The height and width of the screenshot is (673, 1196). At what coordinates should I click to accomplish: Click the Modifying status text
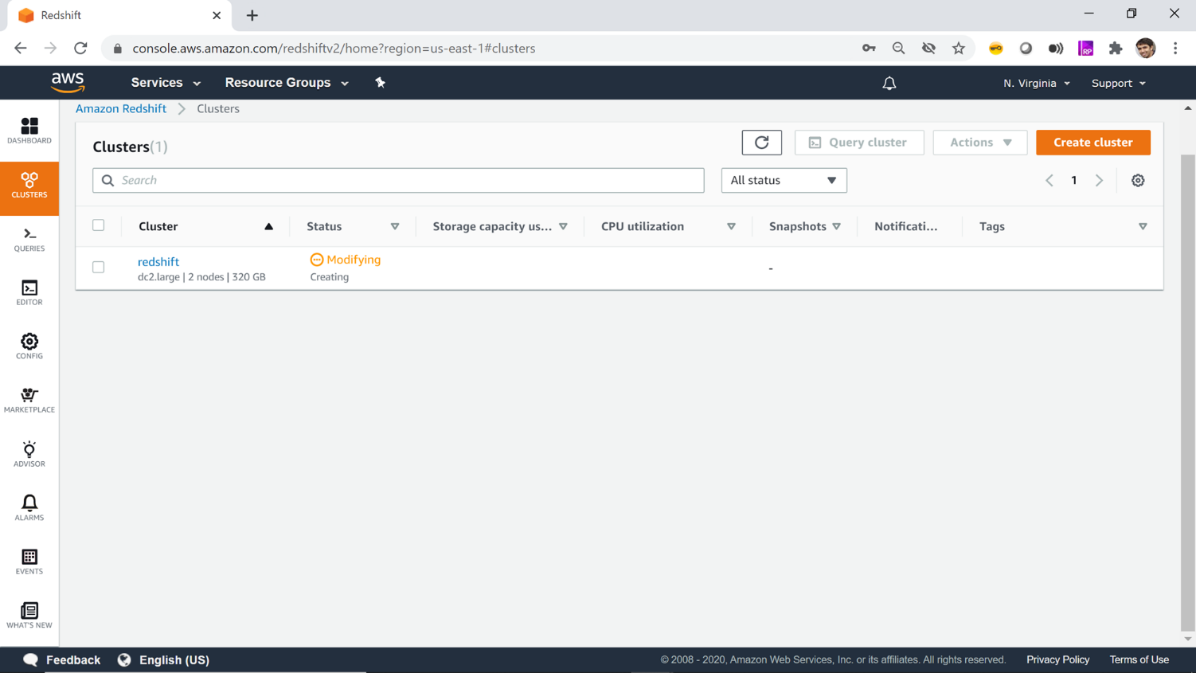pyautogui.click(x=354, y=260)
